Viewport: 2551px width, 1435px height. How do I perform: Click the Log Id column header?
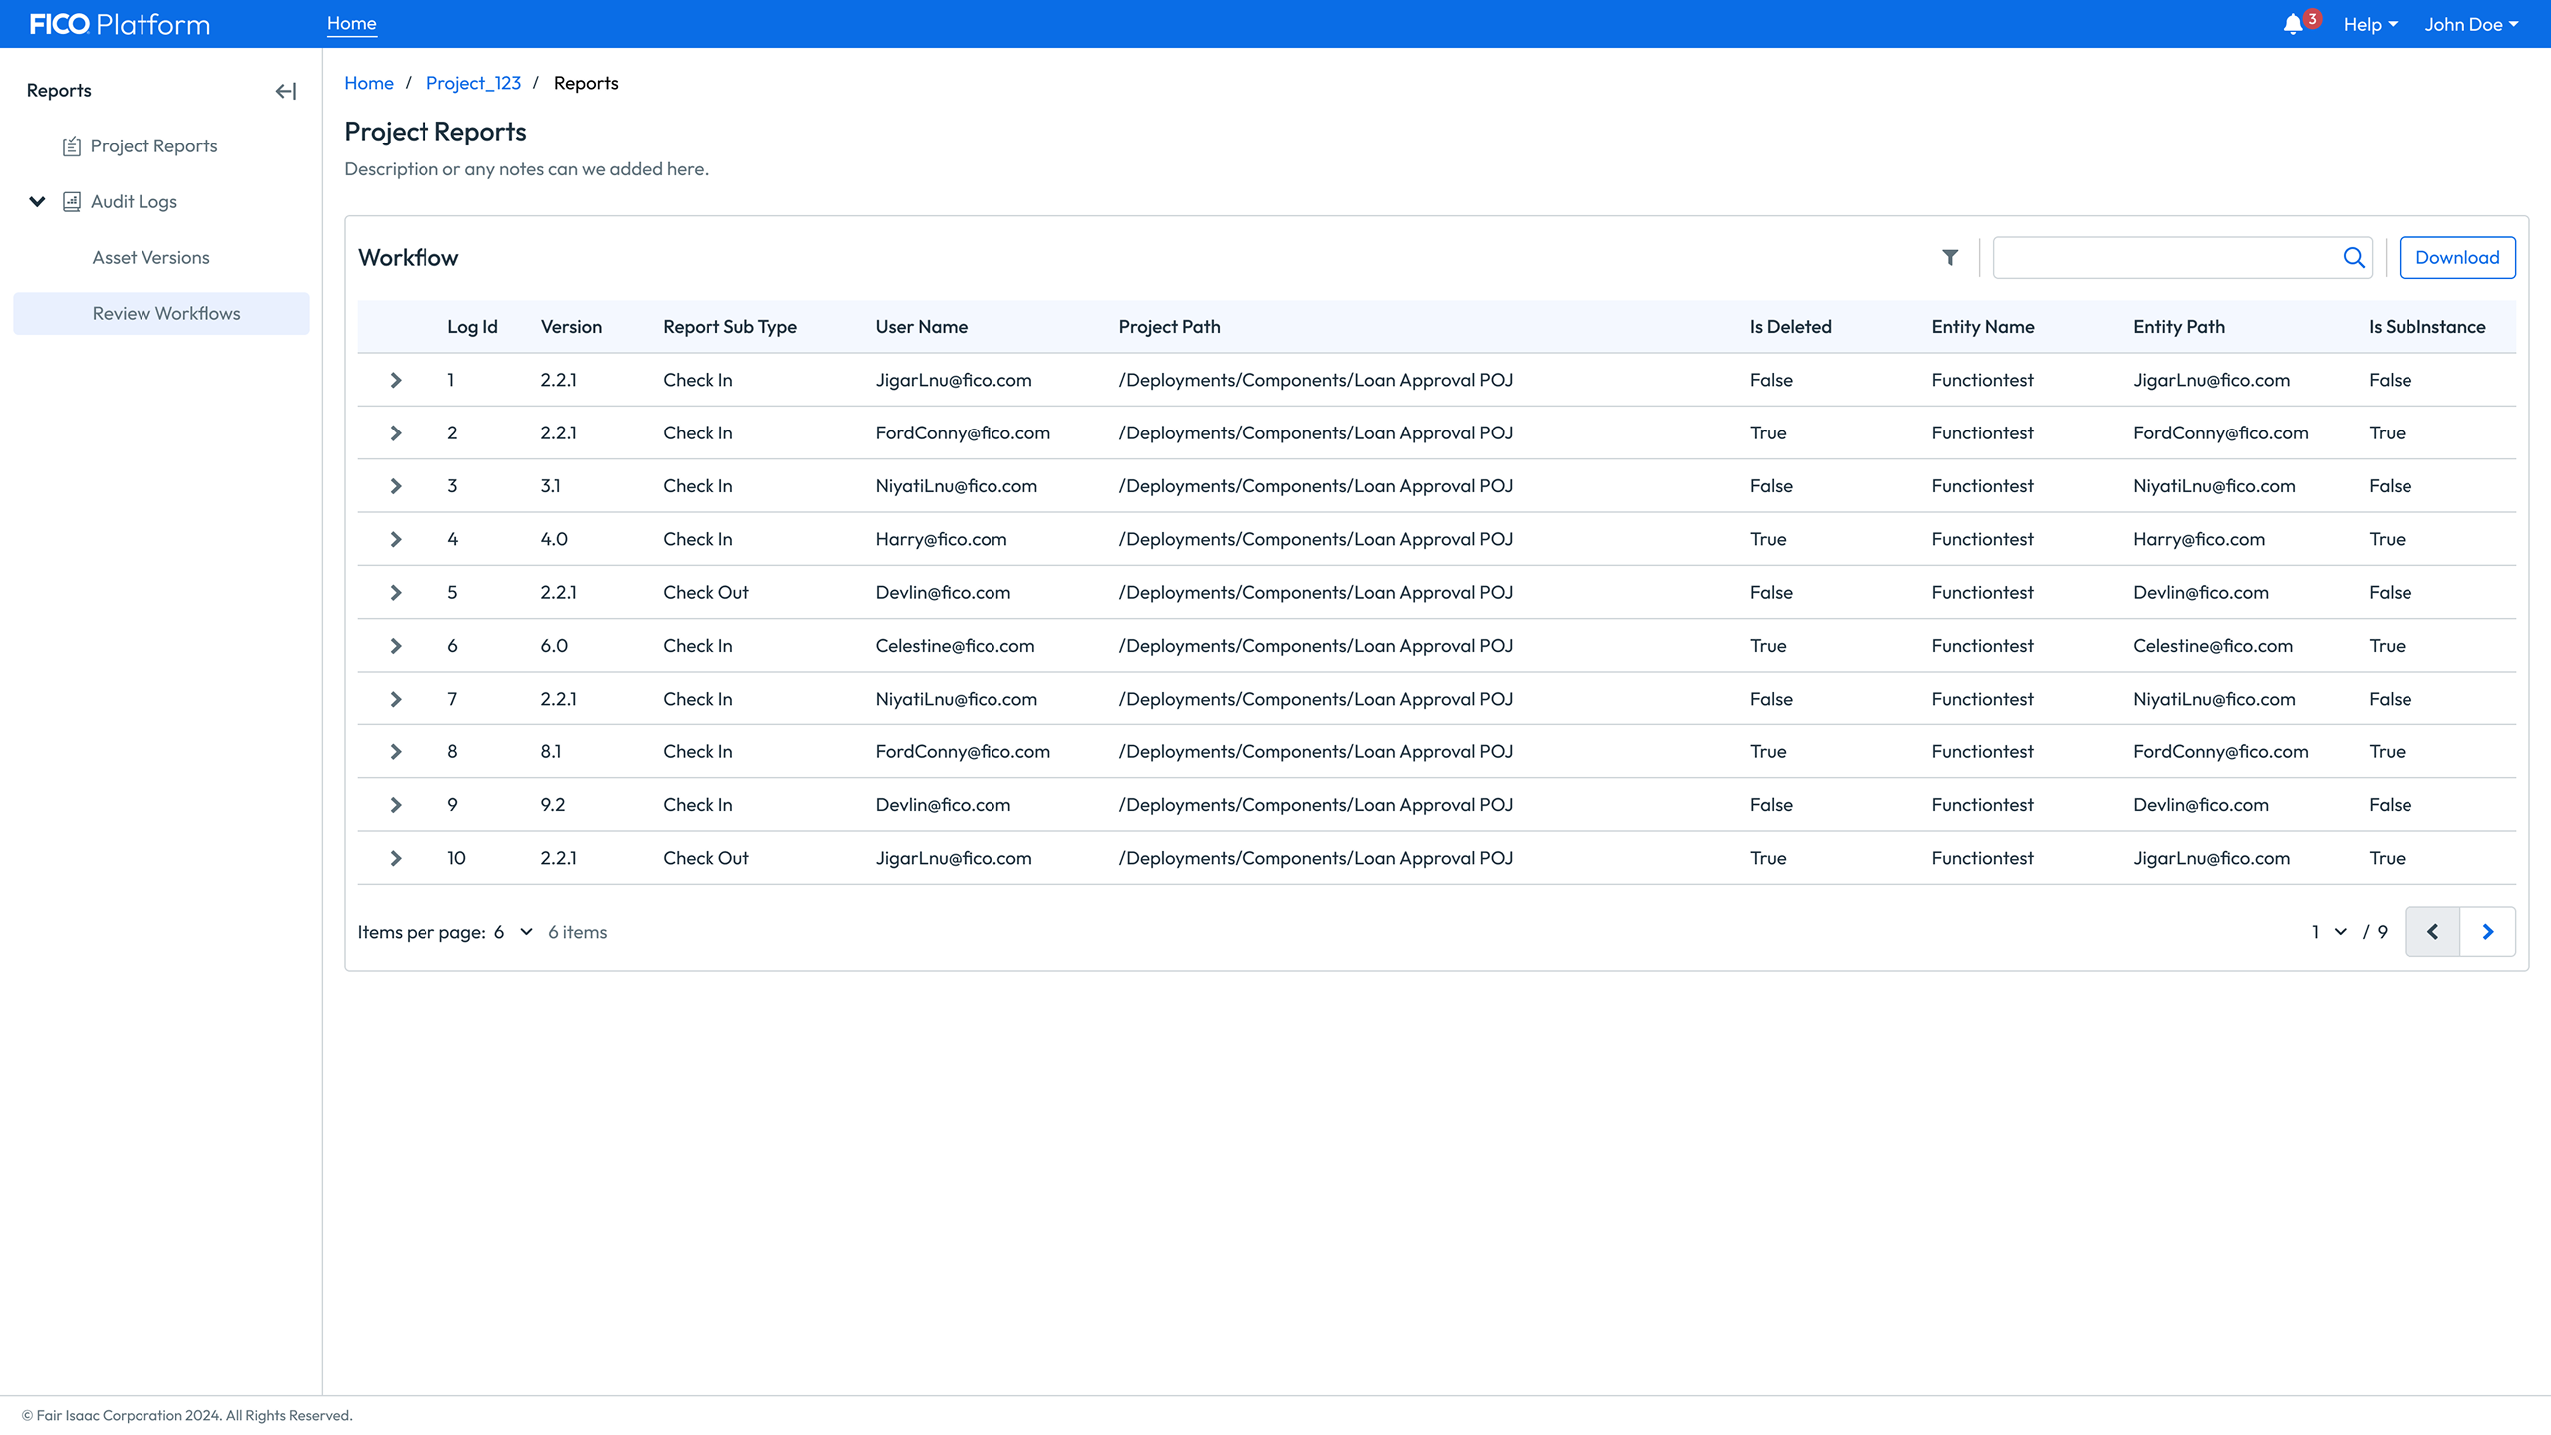coord(472,327)
